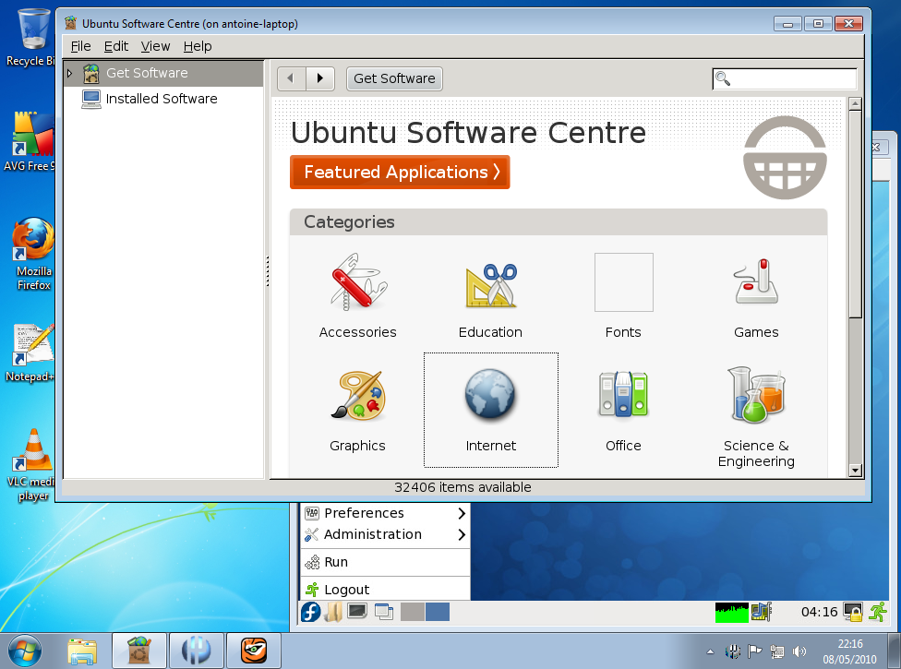The height and width of the screenshot is (669, 901).
Task: Click the sound card volume applet in panel
Action: tap(762, 612)
